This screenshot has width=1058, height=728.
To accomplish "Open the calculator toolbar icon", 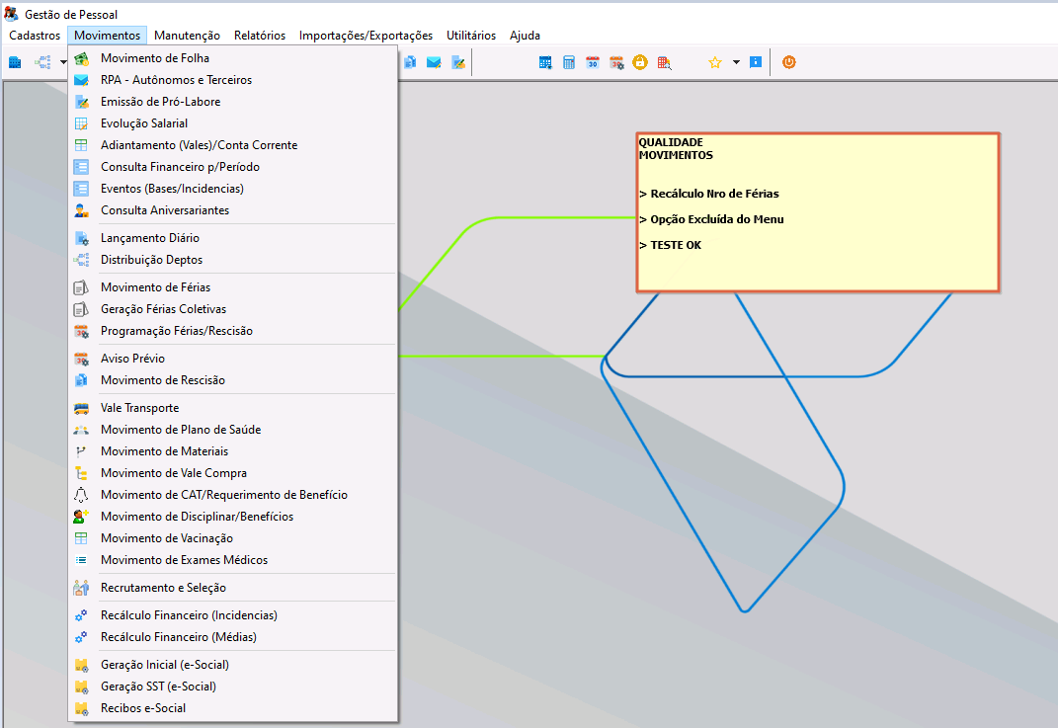I will (569, 63).
